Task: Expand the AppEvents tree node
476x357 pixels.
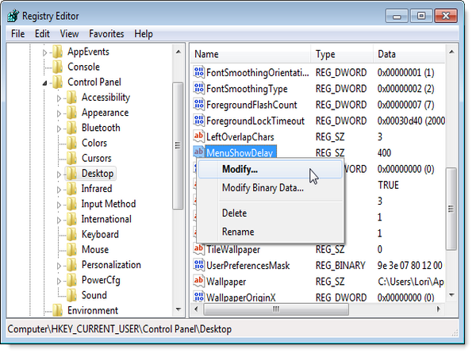Action: 45,52
